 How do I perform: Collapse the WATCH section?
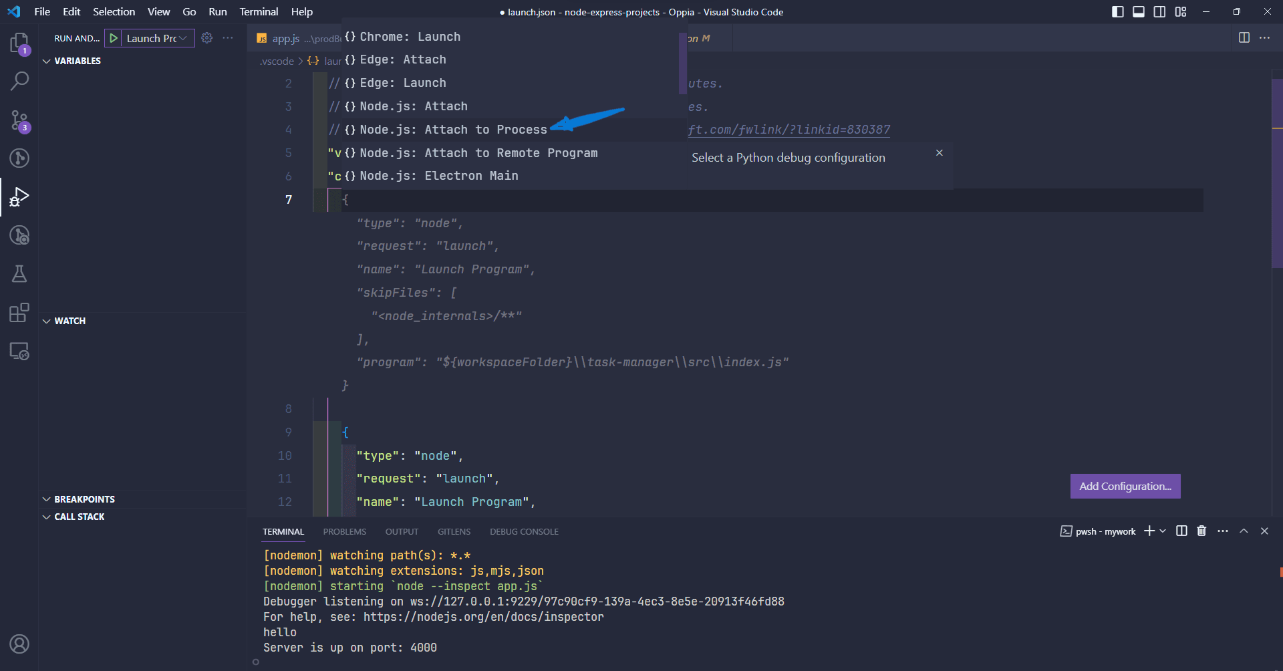point(47,321)
